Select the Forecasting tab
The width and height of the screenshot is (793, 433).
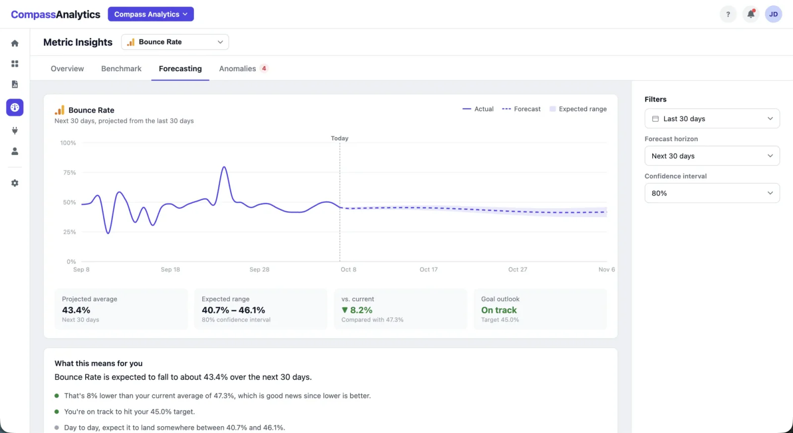tap(180, 69)
